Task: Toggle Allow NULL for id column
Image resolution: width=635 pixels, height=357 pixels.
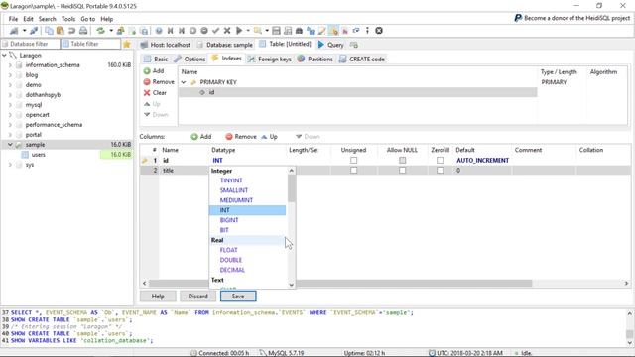Action: point(402,161)
